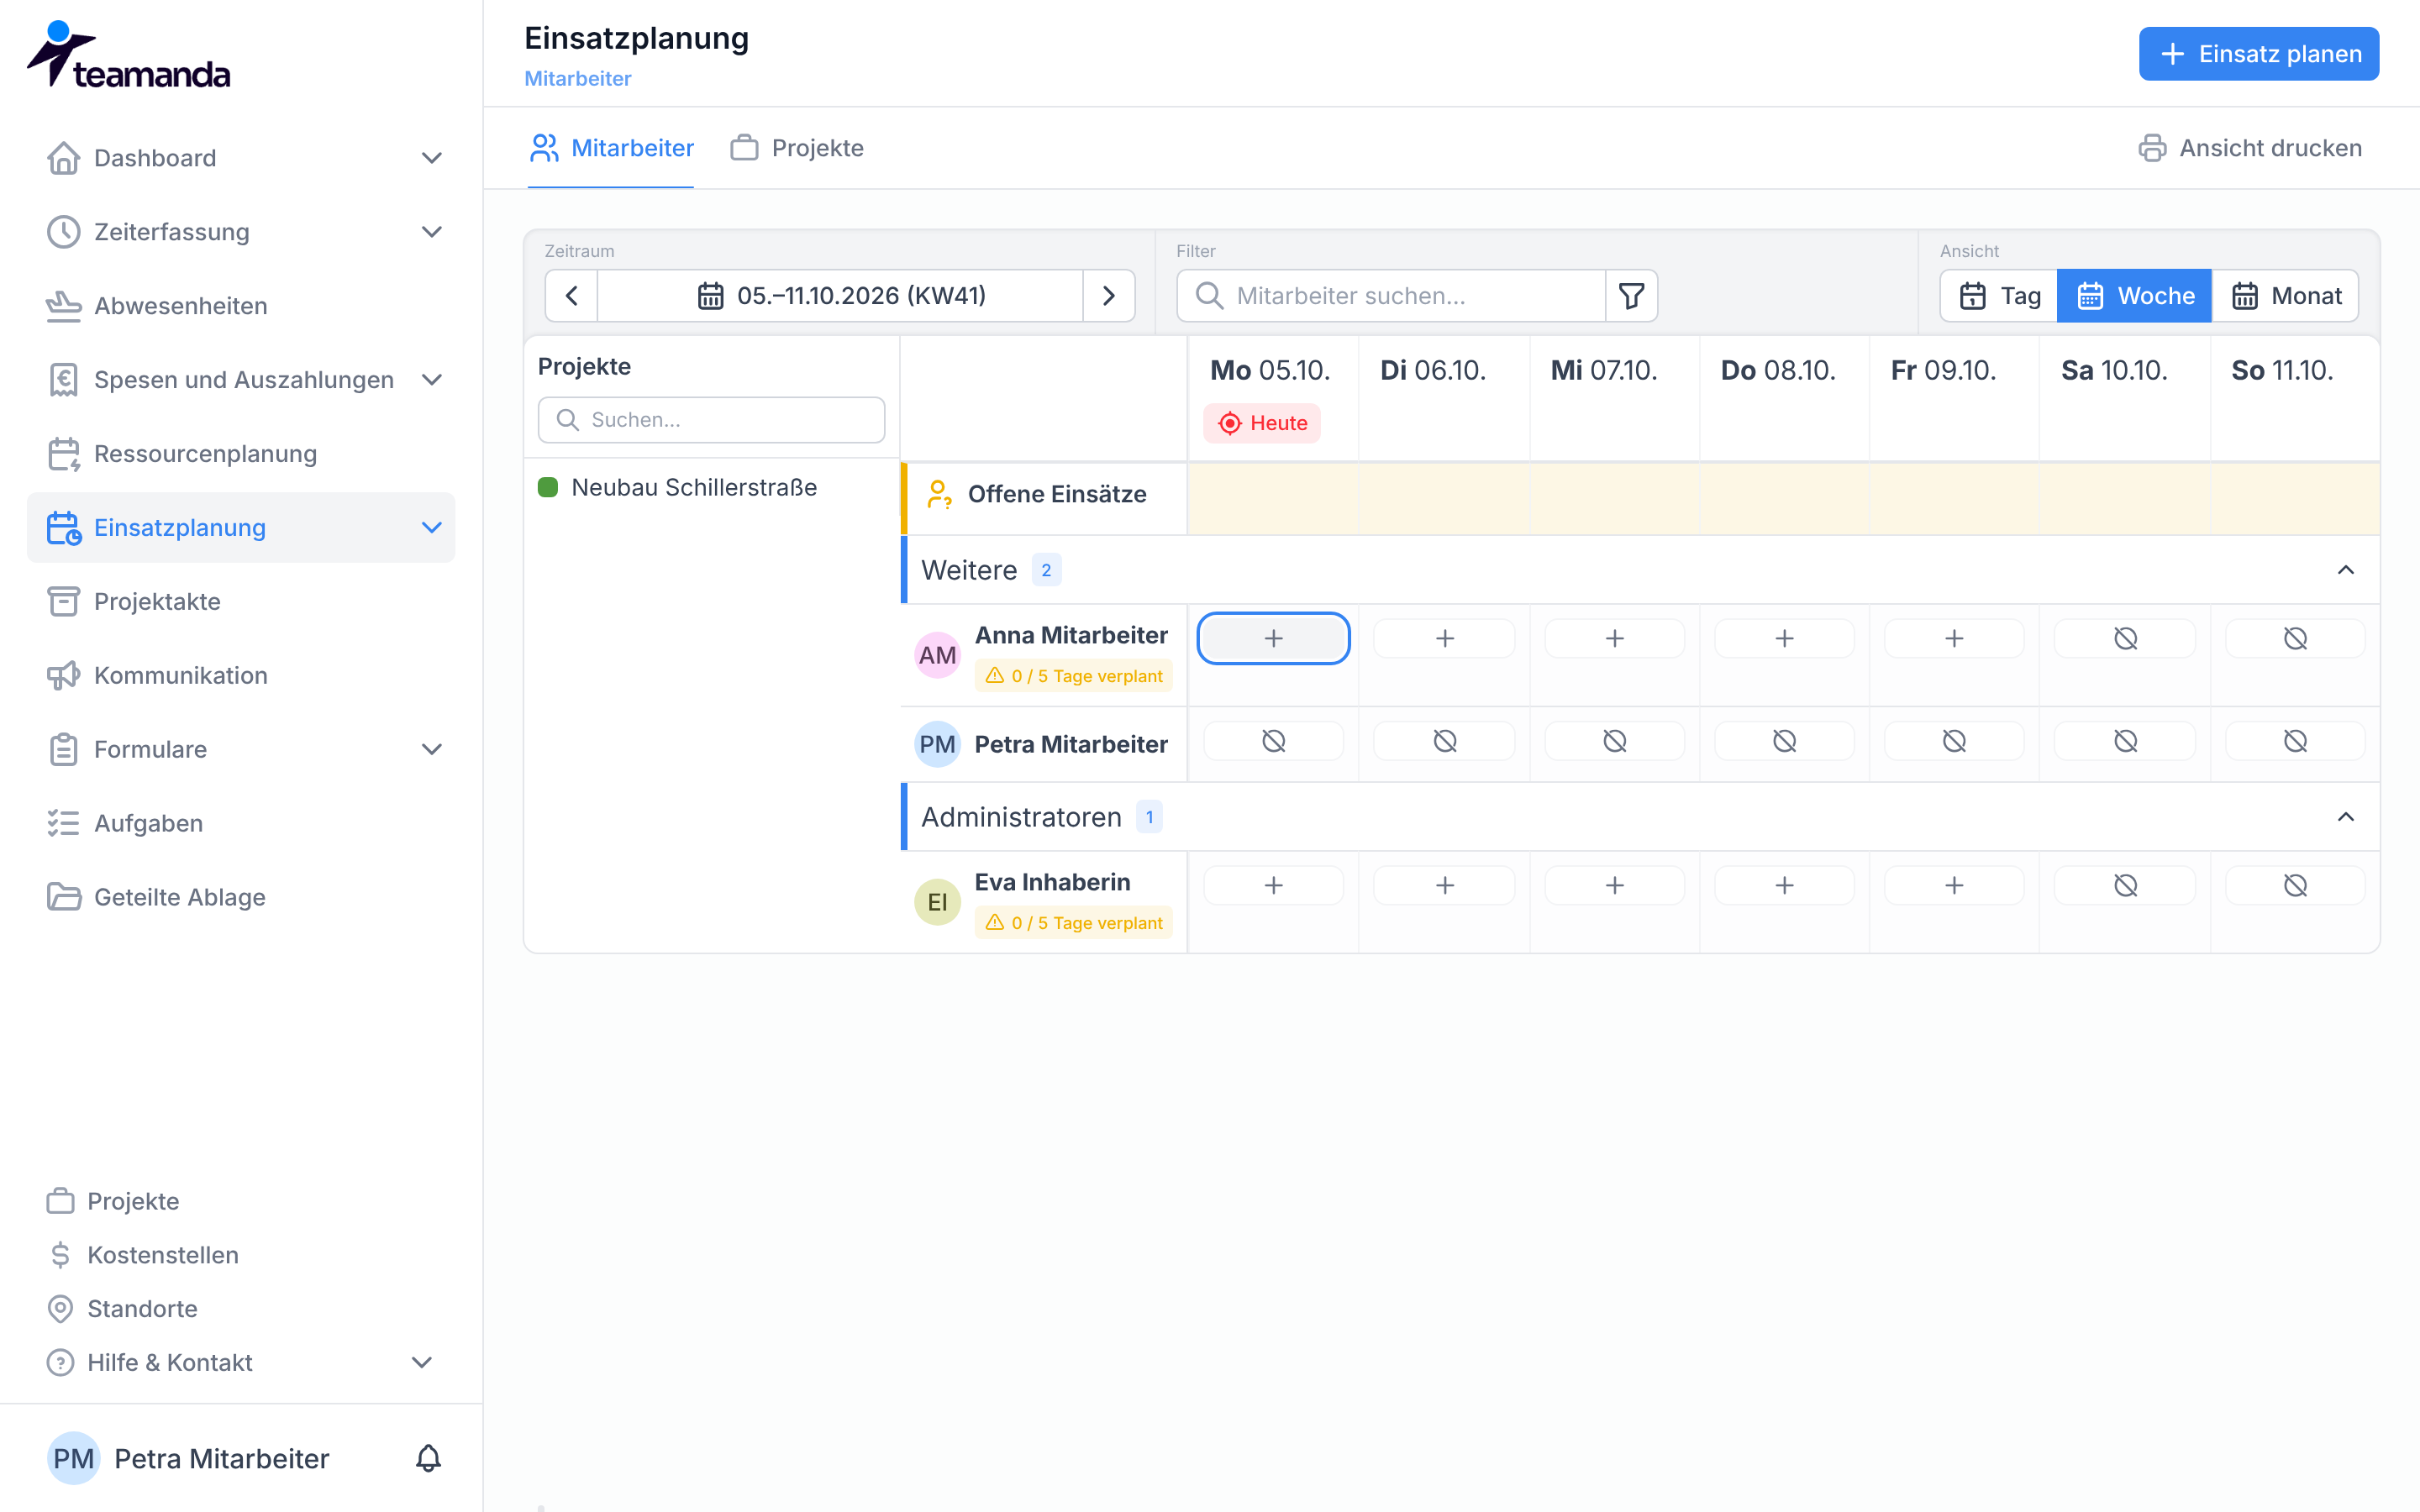Image resolution: width=2420 pixels, height=1512 pixels.
Task: Collapse the Einsatzplanung menu chevron
Action: point(431,528)
